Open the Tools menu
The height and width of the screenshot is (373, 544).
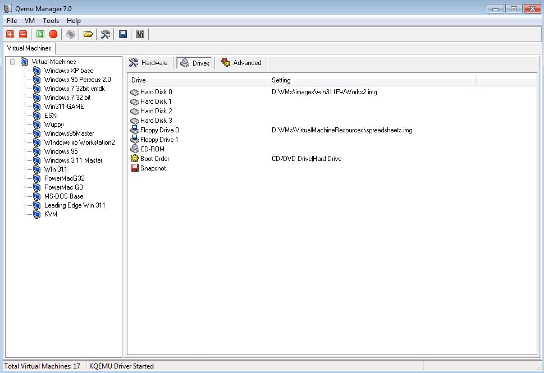coord(51,20)
